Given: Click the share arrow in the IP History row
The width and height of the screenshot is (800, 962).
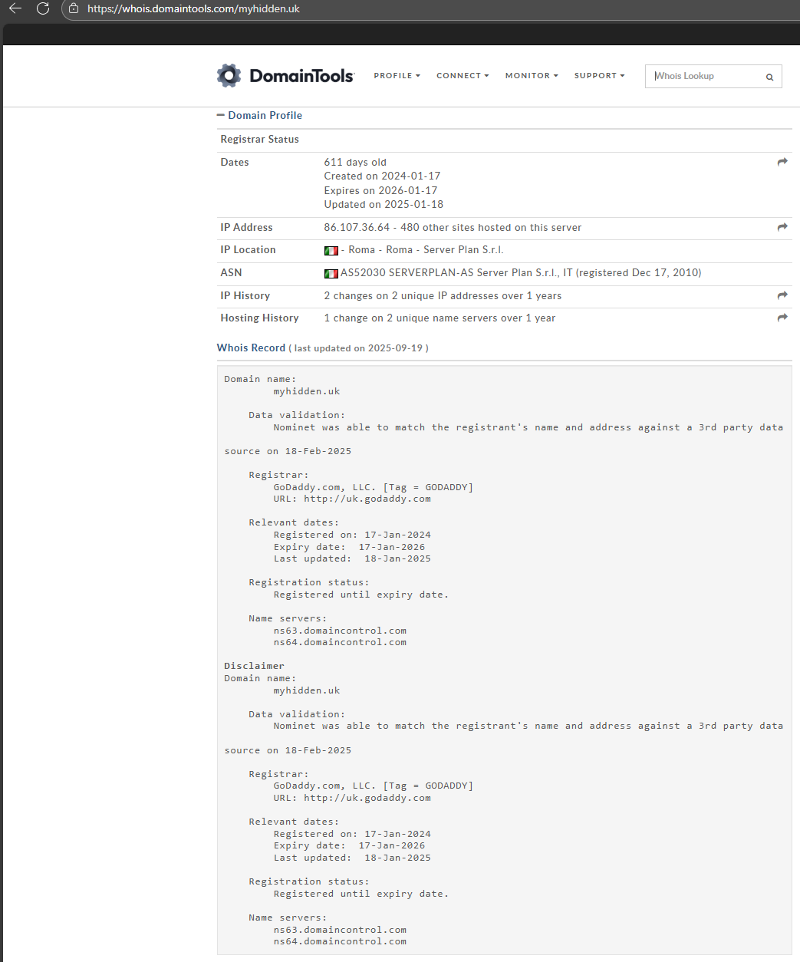Looking at the screenshot, I should [782, 295].
